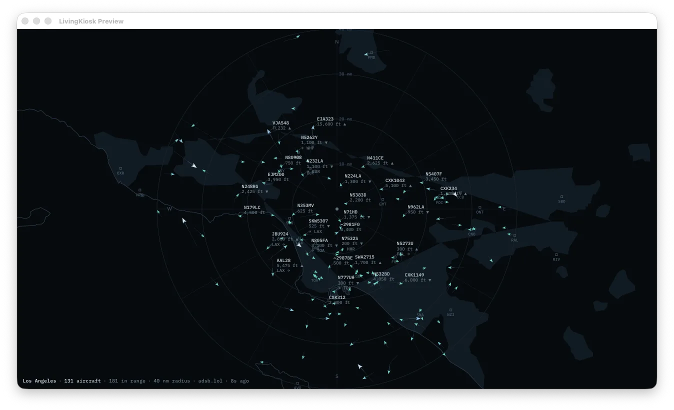Select the N805FA callsign label
This screenshot has height=410, width=674.
pyautogui.click(x=319, y=240)
